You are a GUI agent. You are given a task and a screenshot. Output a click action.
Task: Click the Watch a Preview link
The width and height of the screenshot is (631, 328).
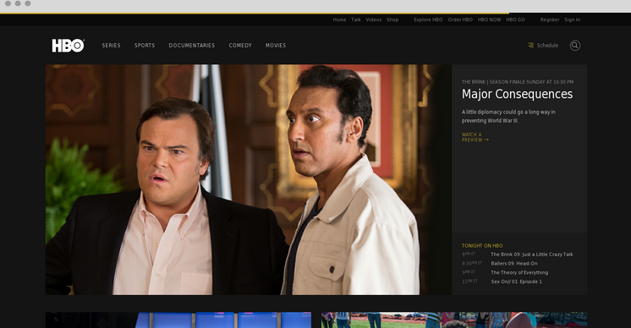(475, 137)
